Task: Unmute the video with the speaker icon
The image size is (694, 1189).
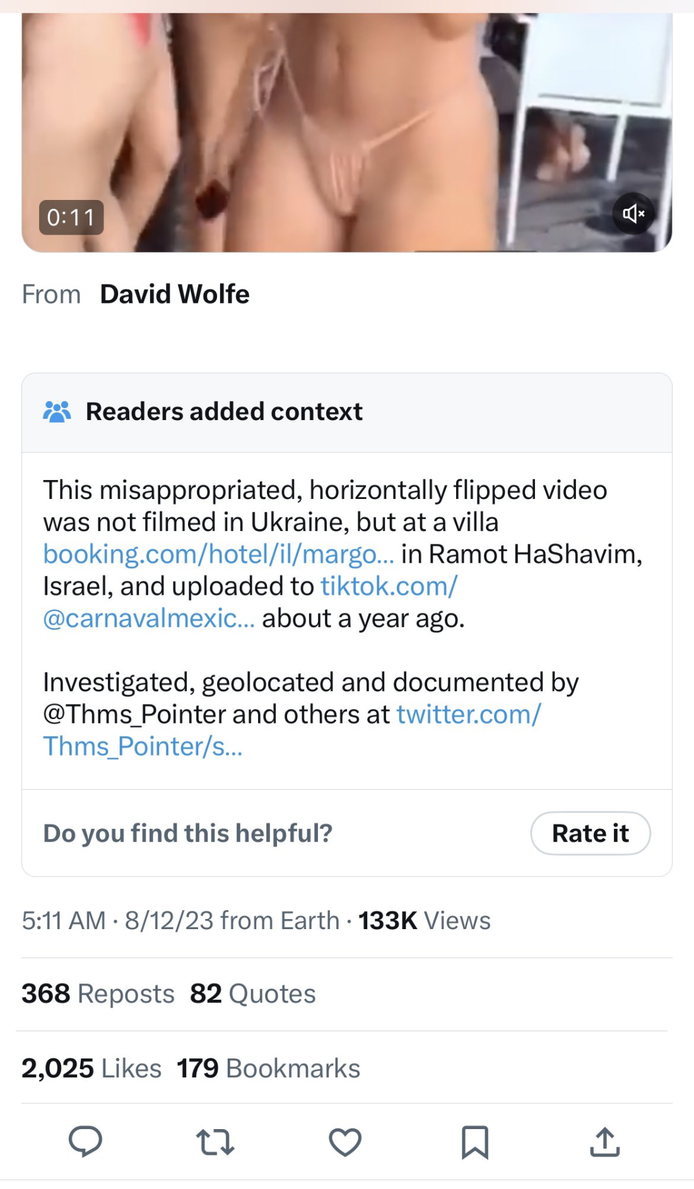Action: tap(633, 214)
